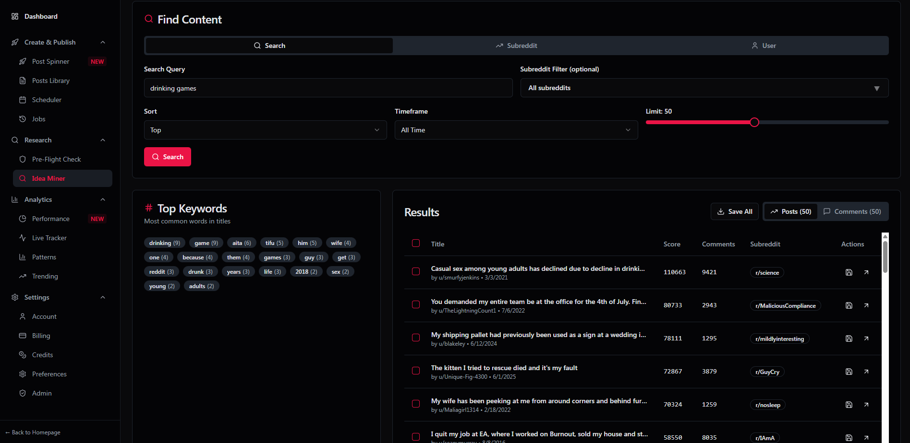The width and height of the screenshot is (910, 443).
Task: Show the Posts (50) results tab
Action: coord(791,211)
